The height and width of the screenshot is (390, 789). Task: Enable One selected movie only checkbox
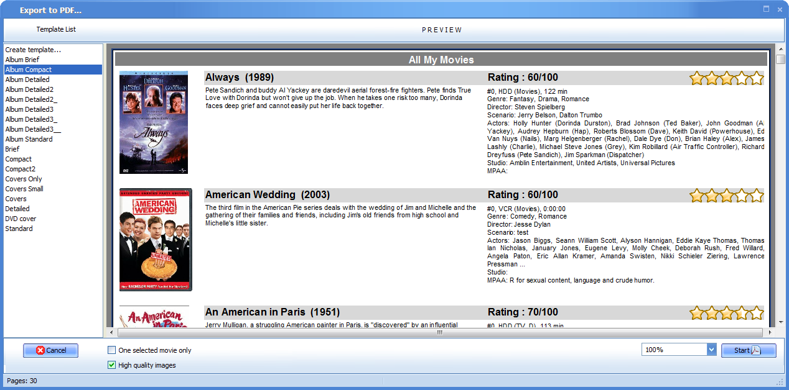pyautogui.click(x=112, y=350)
